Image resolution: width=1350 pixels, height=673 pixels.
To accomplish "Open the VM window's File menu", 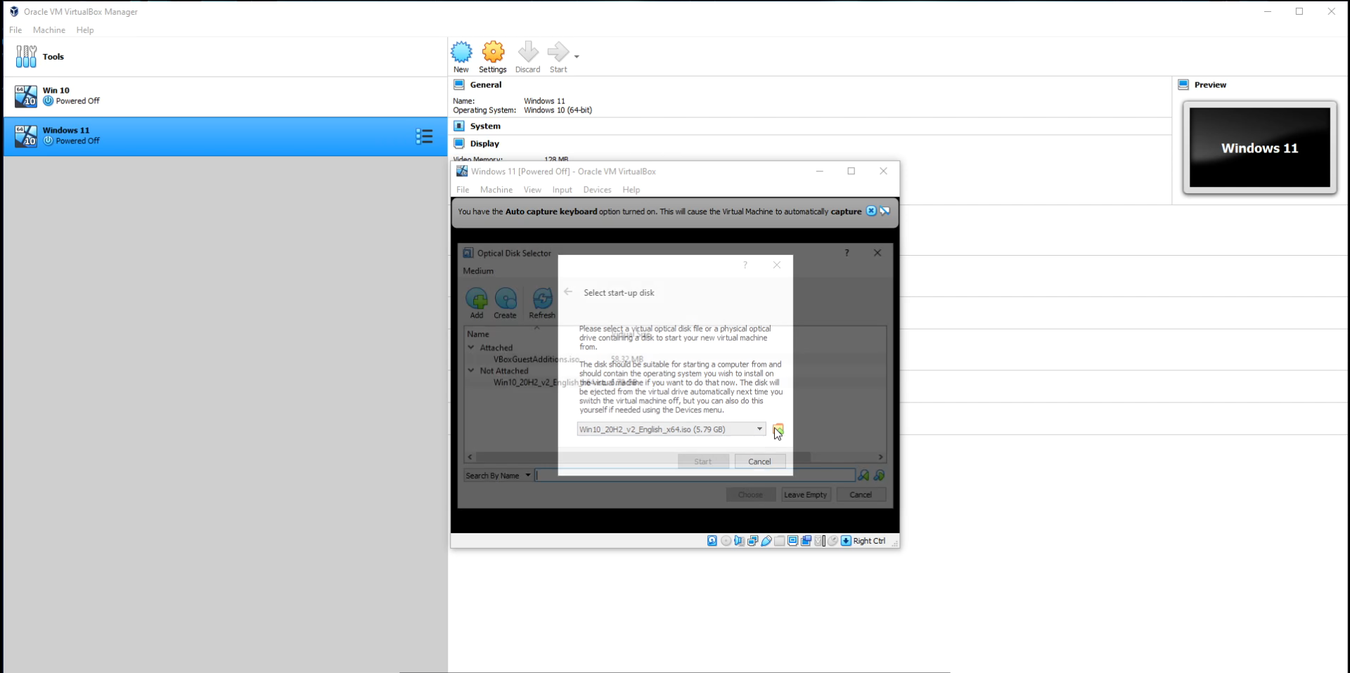I will 463,190.
